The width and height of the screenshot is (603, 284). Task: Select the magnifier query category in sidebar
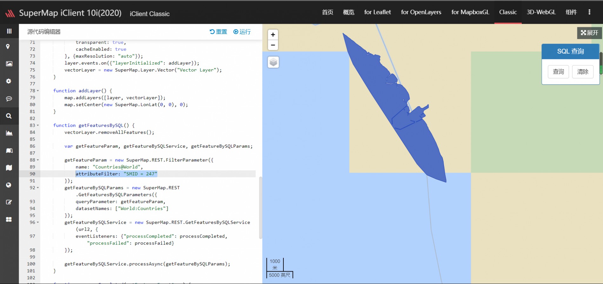click(9, 116)
